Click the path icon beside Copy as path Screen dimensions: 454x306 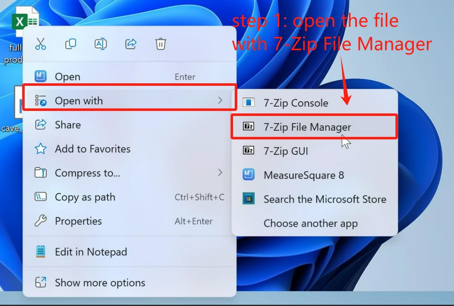click(x=41, y=197)
